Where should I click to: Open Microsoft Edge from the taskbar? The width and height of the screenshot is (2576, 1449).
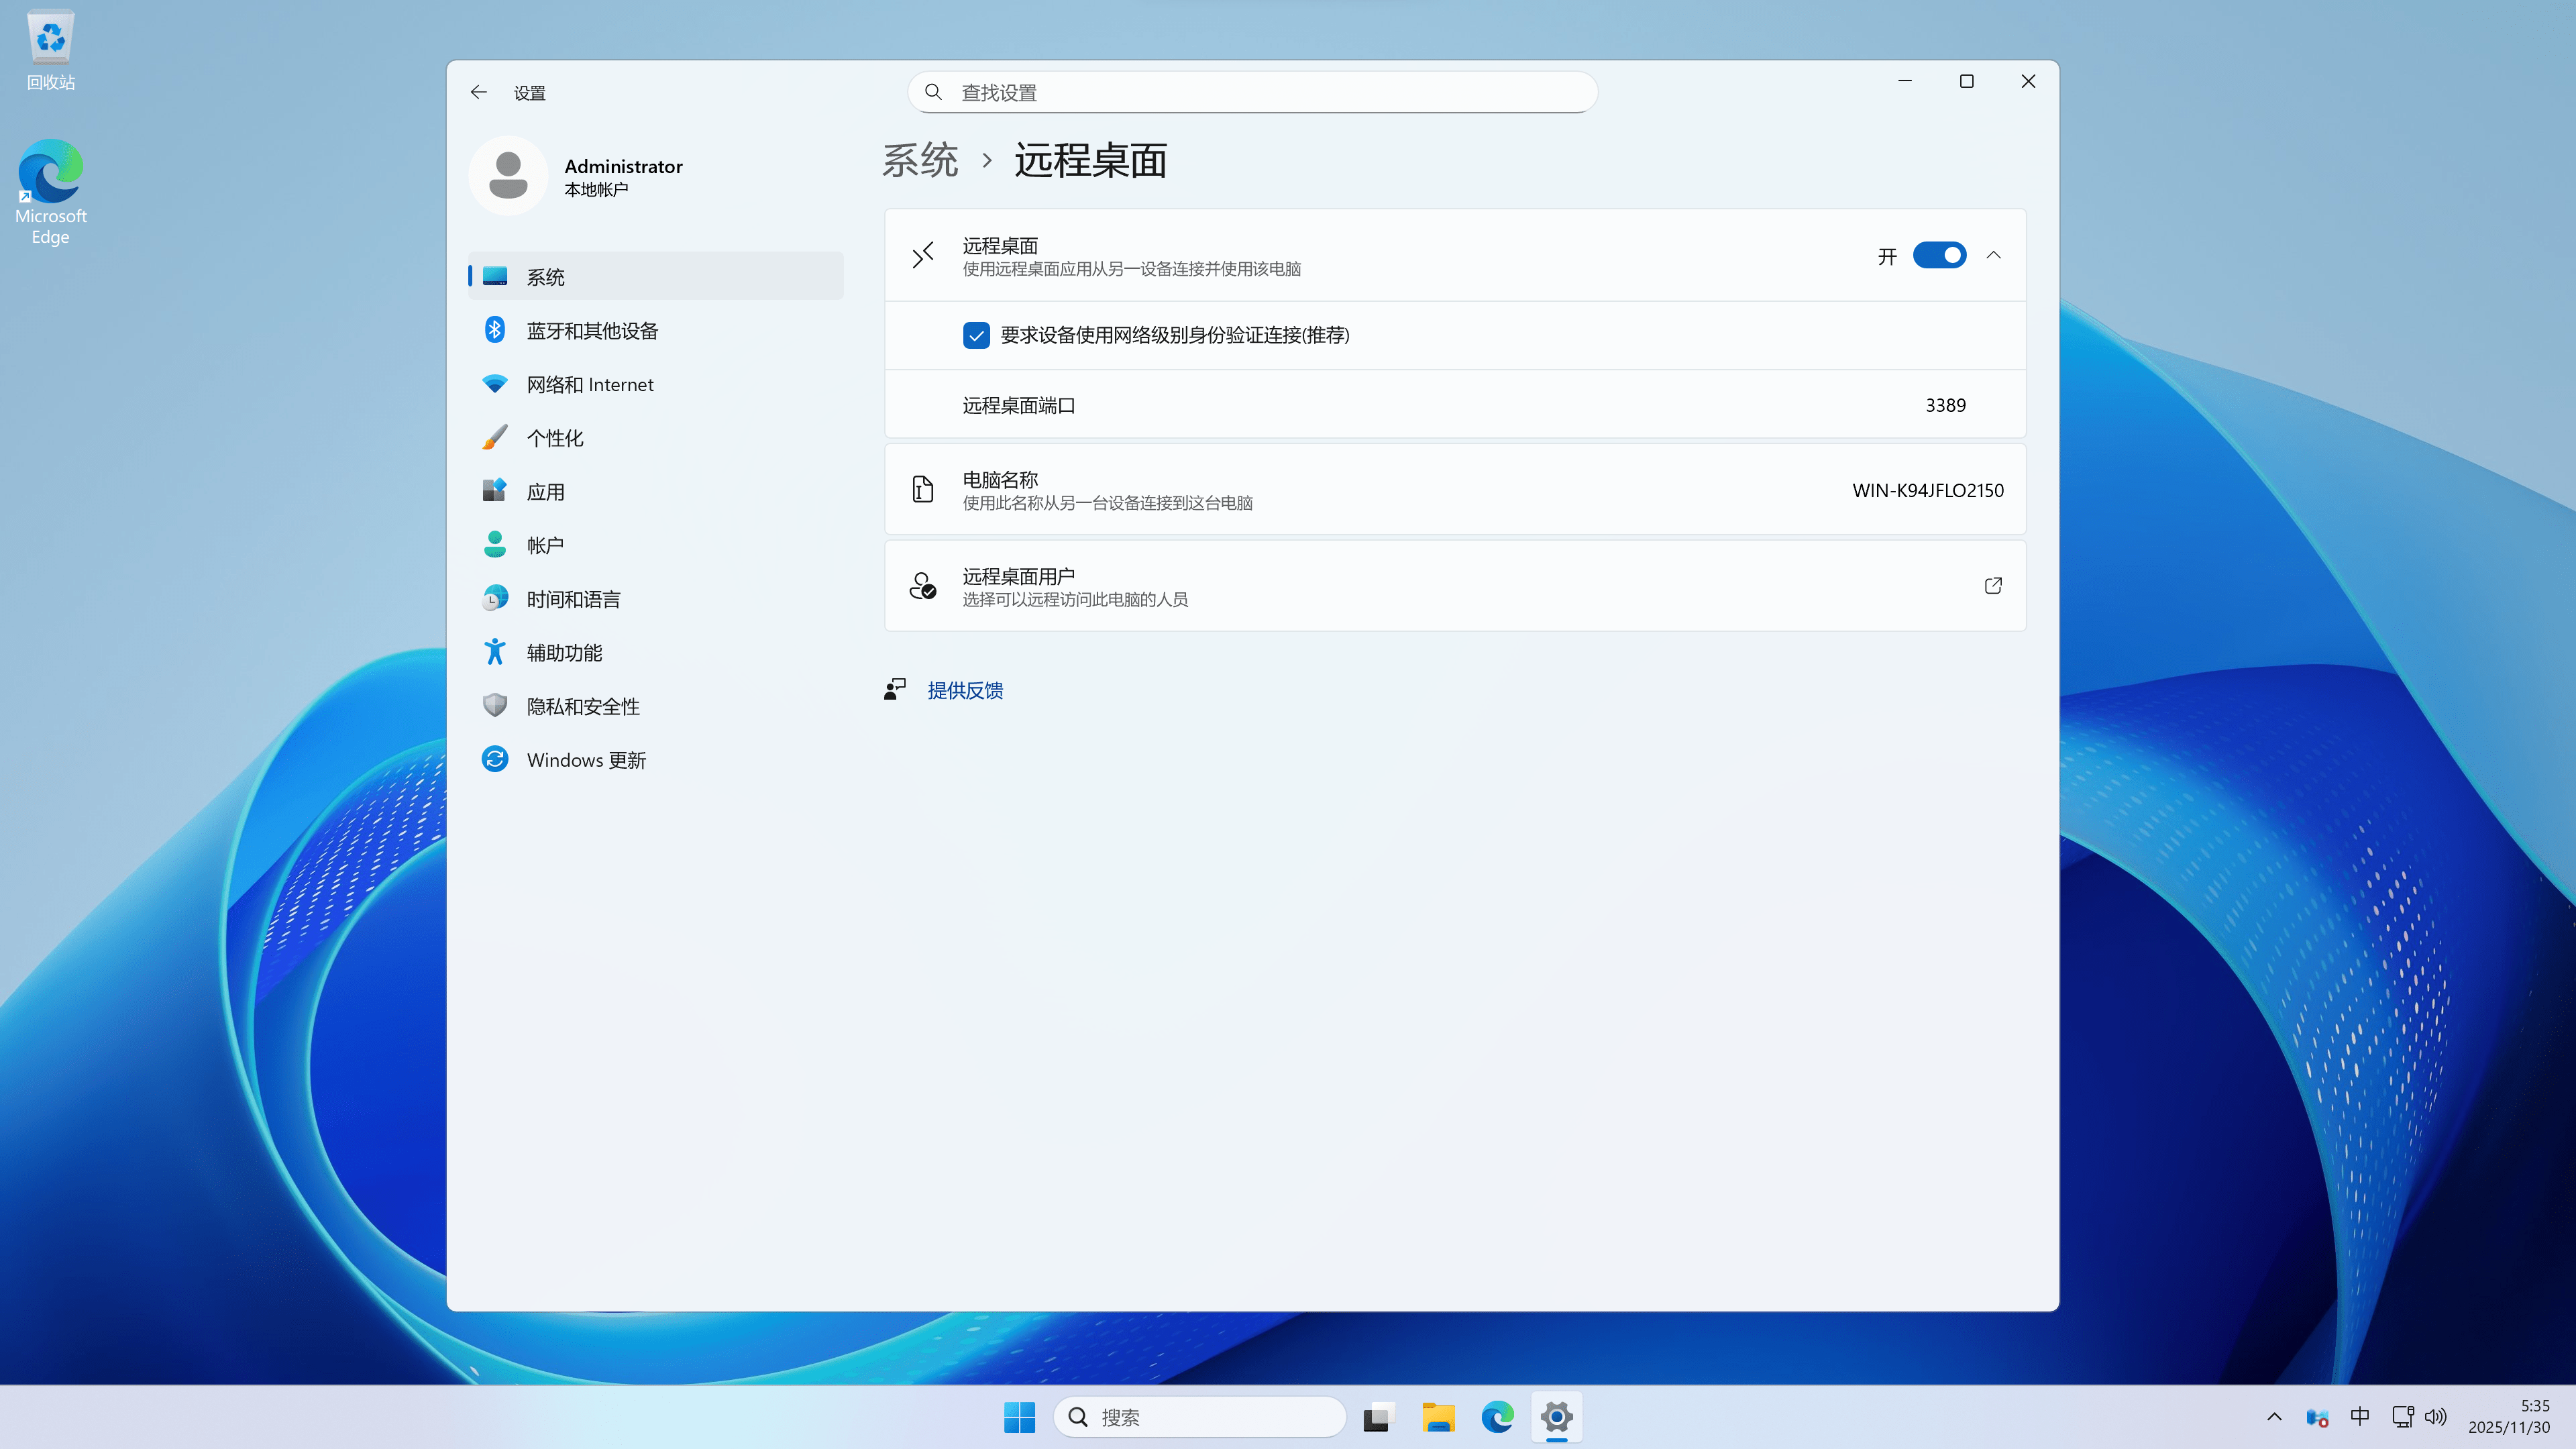click(1497, 1417)
